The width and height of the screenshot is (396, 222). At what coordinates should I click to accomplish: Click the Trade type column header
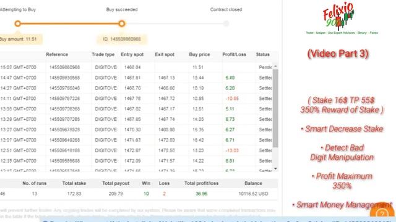tap(103, 55)
